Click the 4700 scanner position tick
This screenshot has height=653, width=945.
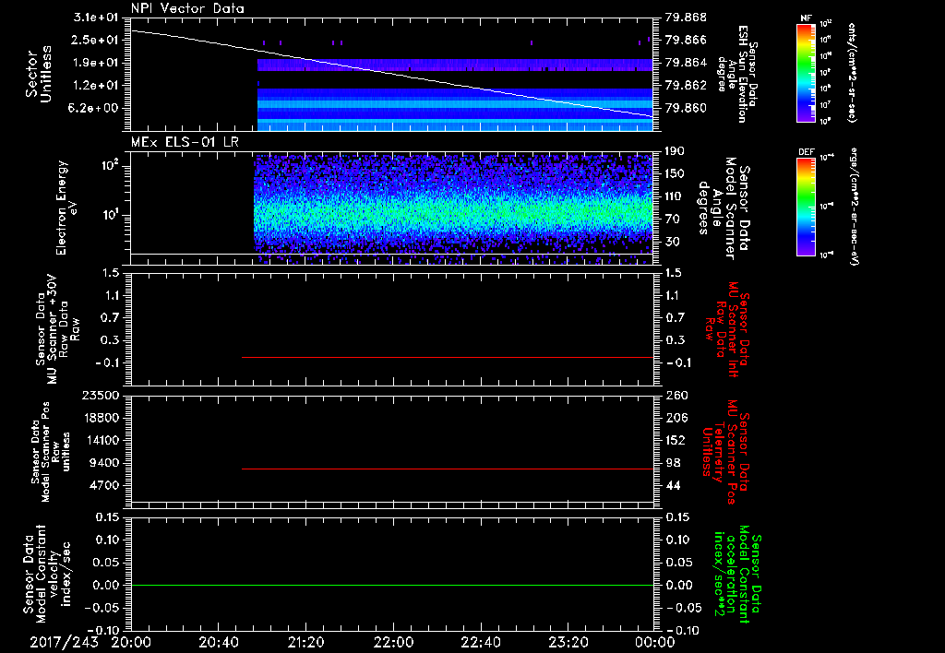click(103, 485)
